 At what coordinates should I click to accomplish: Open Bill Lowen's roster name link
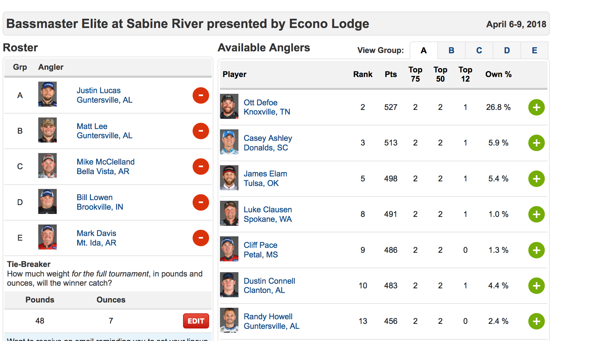(x=95, y=197)
